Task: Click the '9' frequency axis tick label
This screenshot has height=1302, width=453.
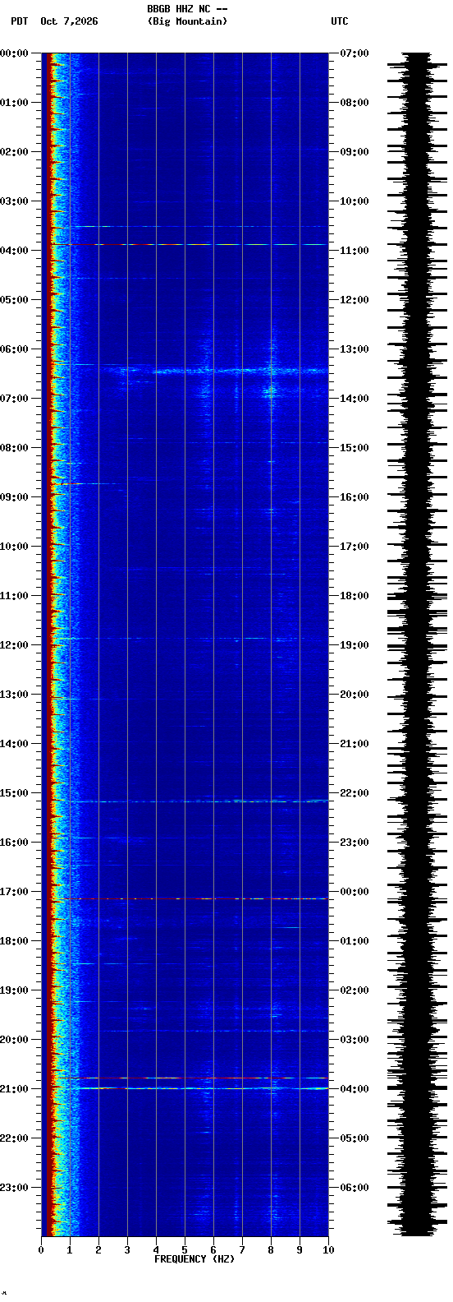Action: [x=300, y=1250]
